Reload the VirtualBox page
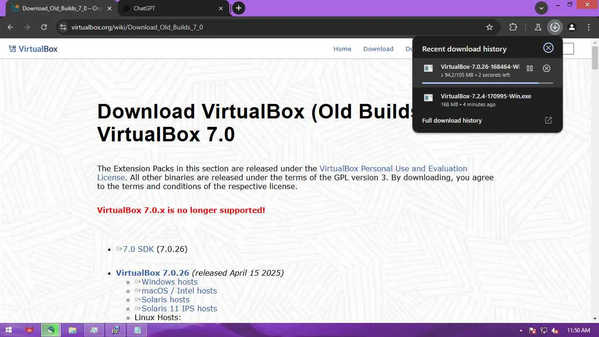The height and width of the screenshot is (337, 599). [x=44, y=27]
